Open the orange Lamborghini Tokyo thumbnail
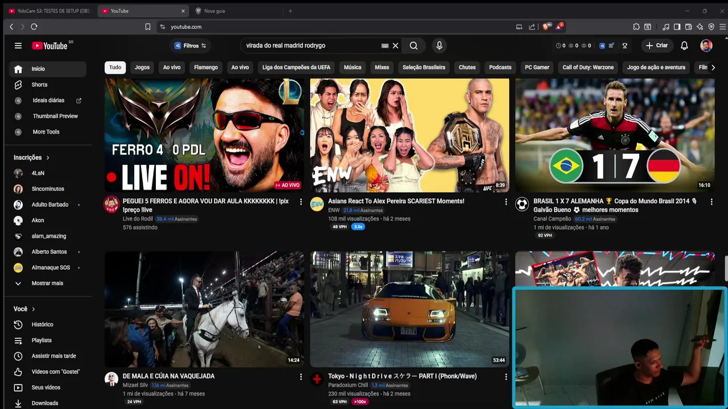The image size is (728, 409). [x=409, y=309]
